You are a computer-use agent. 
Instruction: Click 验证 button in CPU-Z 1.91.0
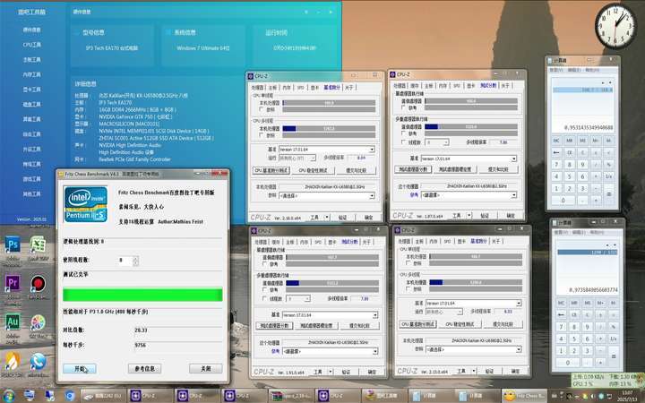pos(347,372)
